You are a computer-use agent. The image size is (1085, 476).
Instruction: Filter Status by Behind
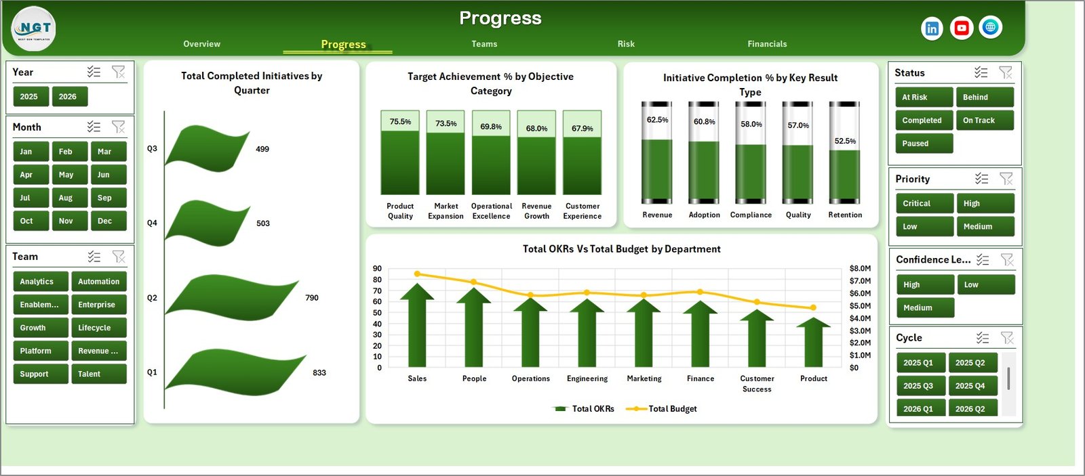coord(985,98)
